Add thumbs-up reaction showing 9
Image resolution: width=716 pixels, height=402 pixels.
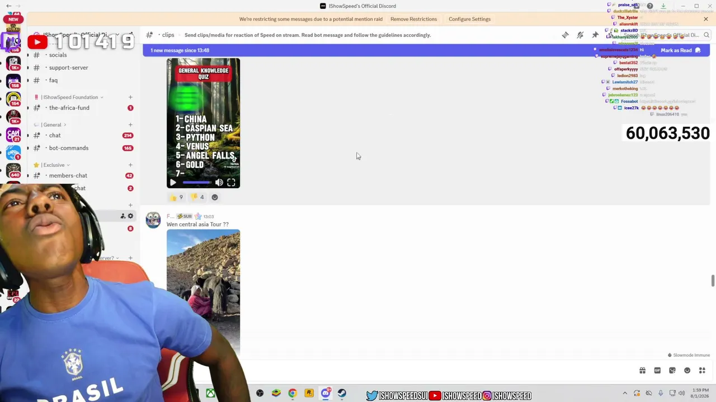pyautogui.click(x=176, y=197)
